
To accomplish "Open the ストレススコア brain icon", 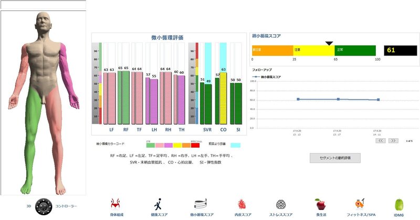I will point(281,204).
